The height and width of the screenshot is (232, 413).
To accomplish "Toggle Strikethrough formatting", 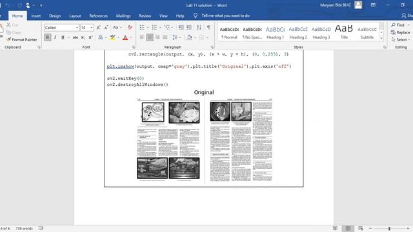I will 76,37.
